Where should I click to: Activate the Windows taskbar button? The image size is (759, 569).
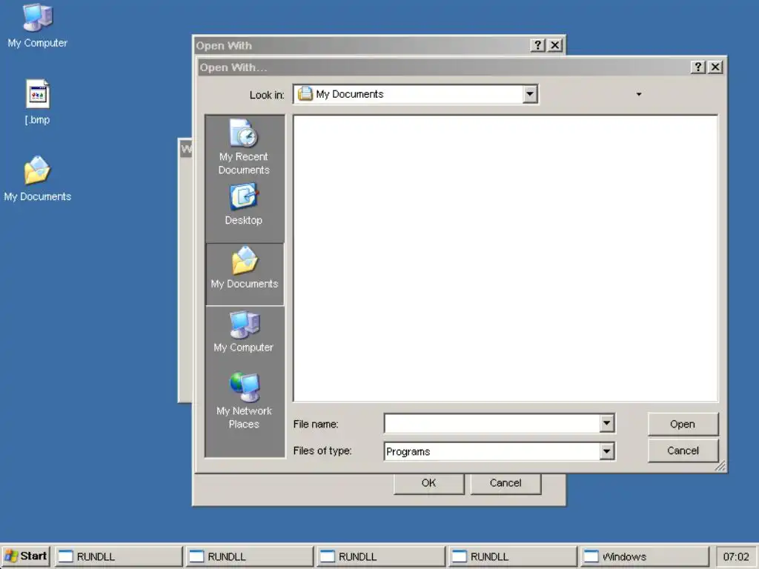click(644, 556)
